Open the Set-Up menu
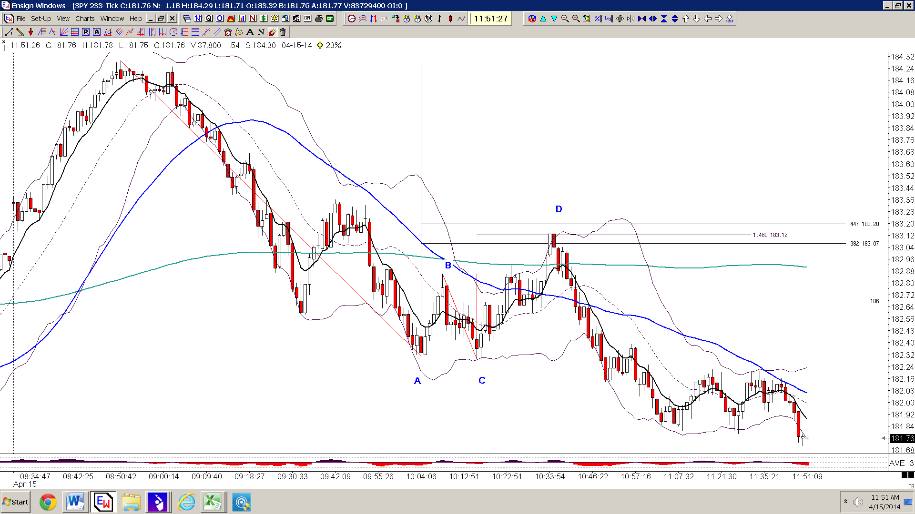Screen dimensions: 915x514 click(x=41, y=19)
